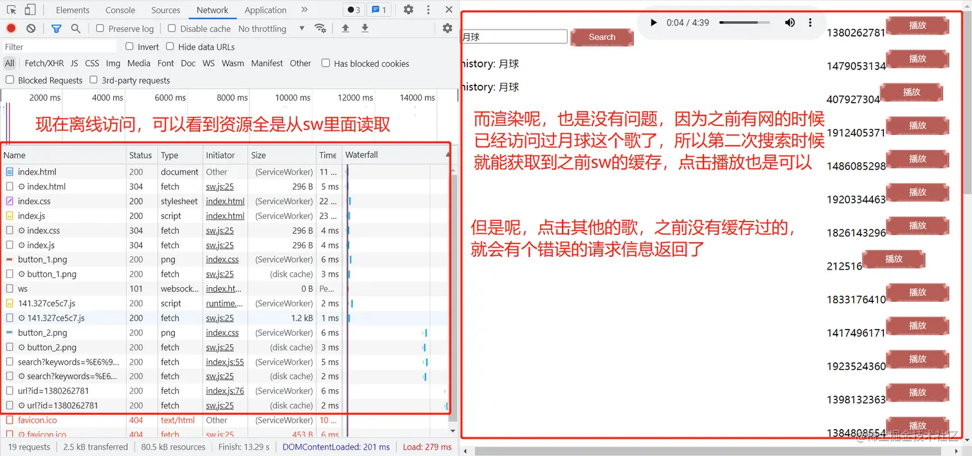Toggle the Invert filter checkbox
The width and height of the screenshot is (972, 456).
point(129,46)
